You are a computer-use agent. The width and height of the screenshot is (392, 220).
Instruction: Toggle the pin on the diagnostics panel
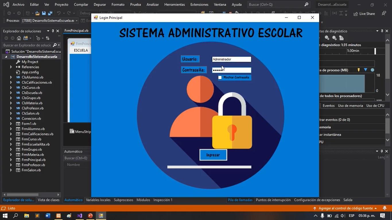382,31
